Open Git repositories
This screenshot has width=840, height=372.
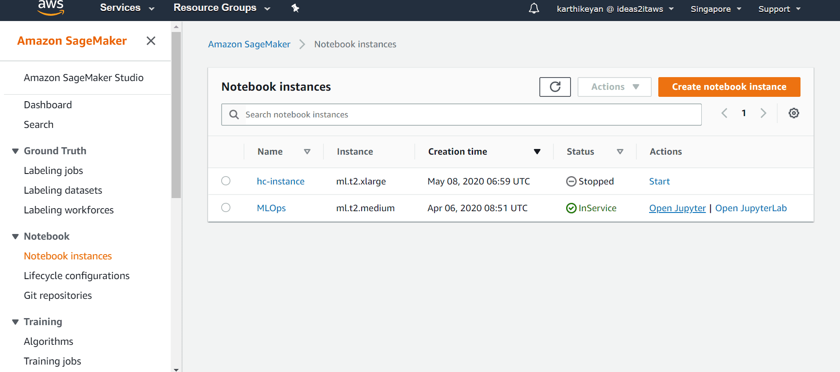coord(57,295)
